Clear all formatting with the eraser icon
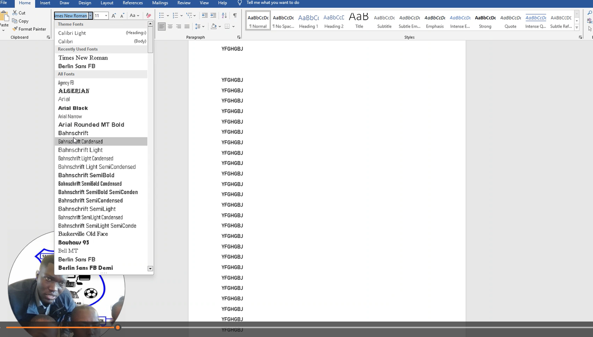 point(149,15)
